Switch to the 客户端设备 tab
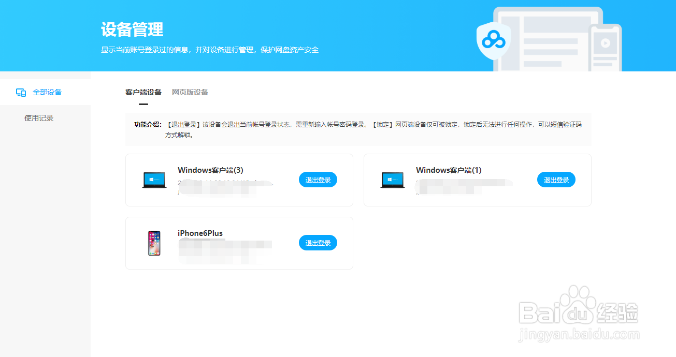Image resolution: width=676 pixels, height=357 pixels. [143, 92]
